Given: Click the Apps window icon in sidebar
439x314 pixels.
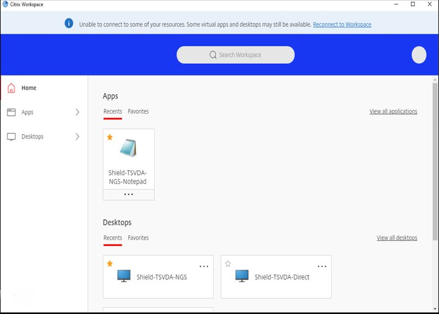Looking at the screenshot, I should point(11,112).
